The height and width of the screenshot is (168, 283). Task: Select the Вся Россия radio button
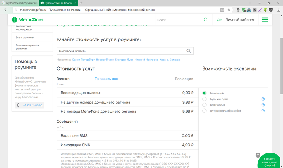pyautogui.click(x=205, y=105)
